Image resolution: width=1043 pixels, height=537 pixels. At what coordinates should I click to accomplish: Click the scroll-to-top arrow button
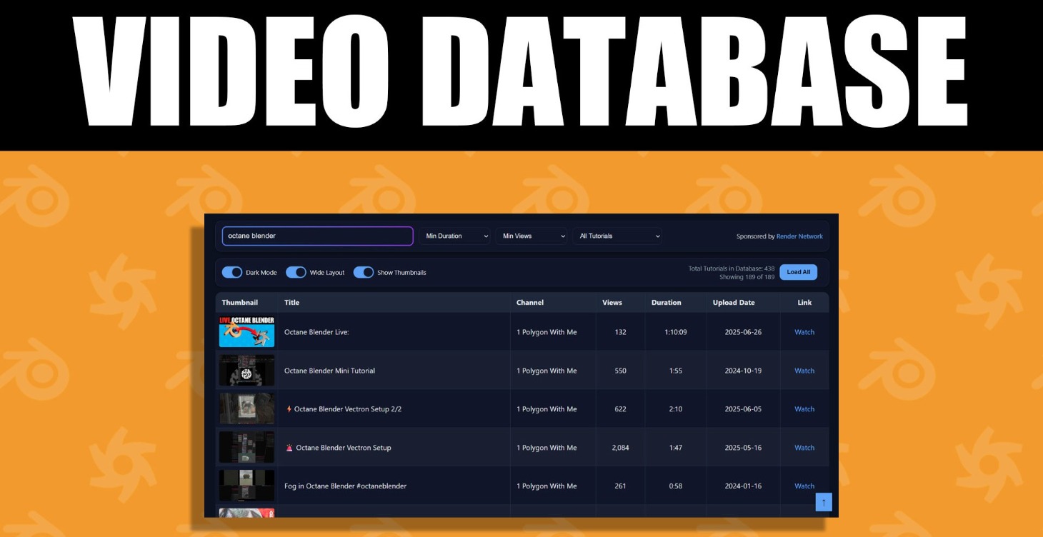(824, 501)
